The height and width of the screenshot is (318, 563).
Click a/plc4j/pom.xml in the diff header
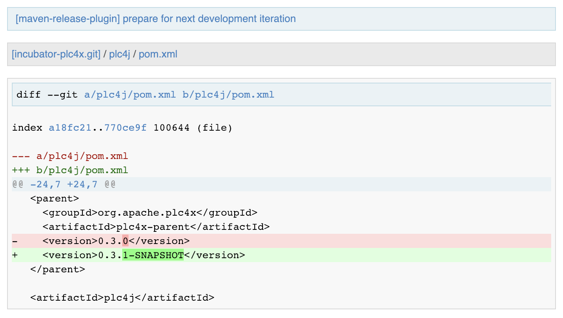point(130,95)
